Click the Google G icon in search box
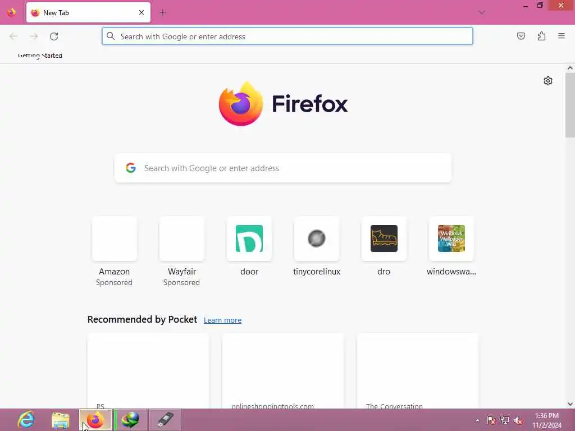 point(130,168)
